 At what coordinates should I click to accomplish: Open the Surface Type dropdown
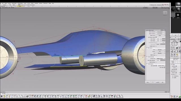click(x=160, y=59)
